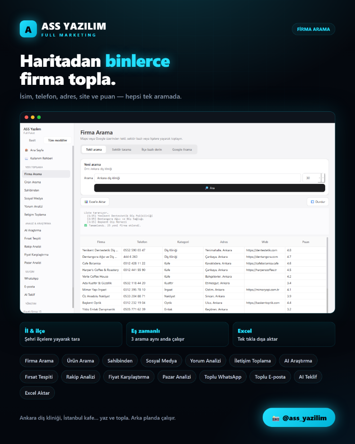
Task: Open Yorum Analizi in the sidebar
Action: click(x=46, y=207)
